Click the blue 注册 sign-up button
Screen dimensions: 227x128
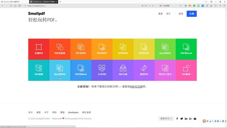(x=192, y=14)
